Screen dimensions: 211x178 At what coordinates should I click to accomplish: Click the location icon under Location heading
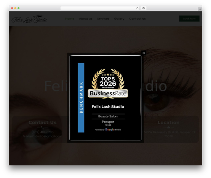click(168, 128)
